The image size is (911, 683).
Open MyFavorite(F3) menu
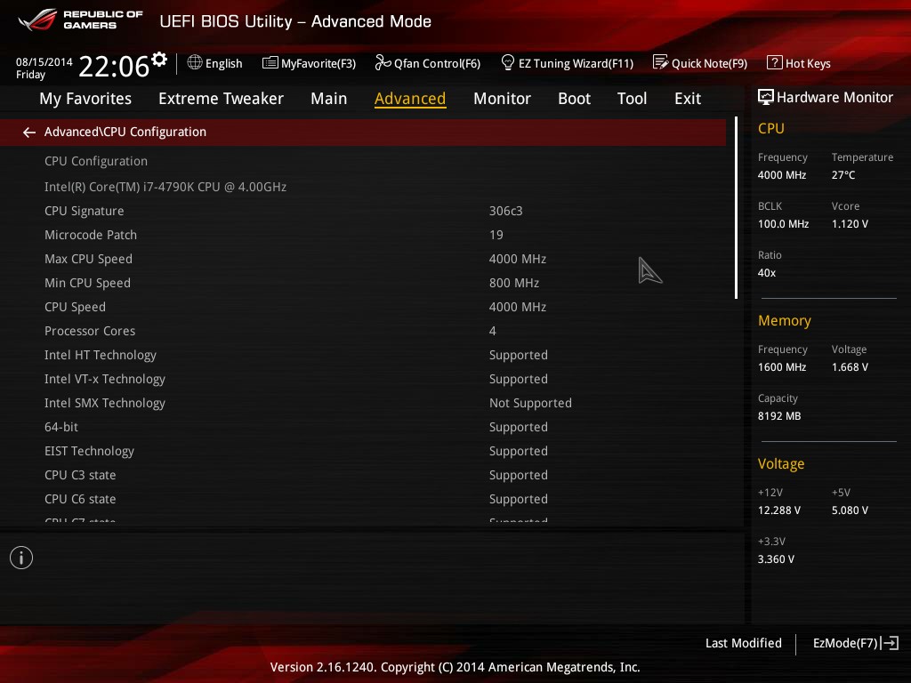click(x=309, y=63)
